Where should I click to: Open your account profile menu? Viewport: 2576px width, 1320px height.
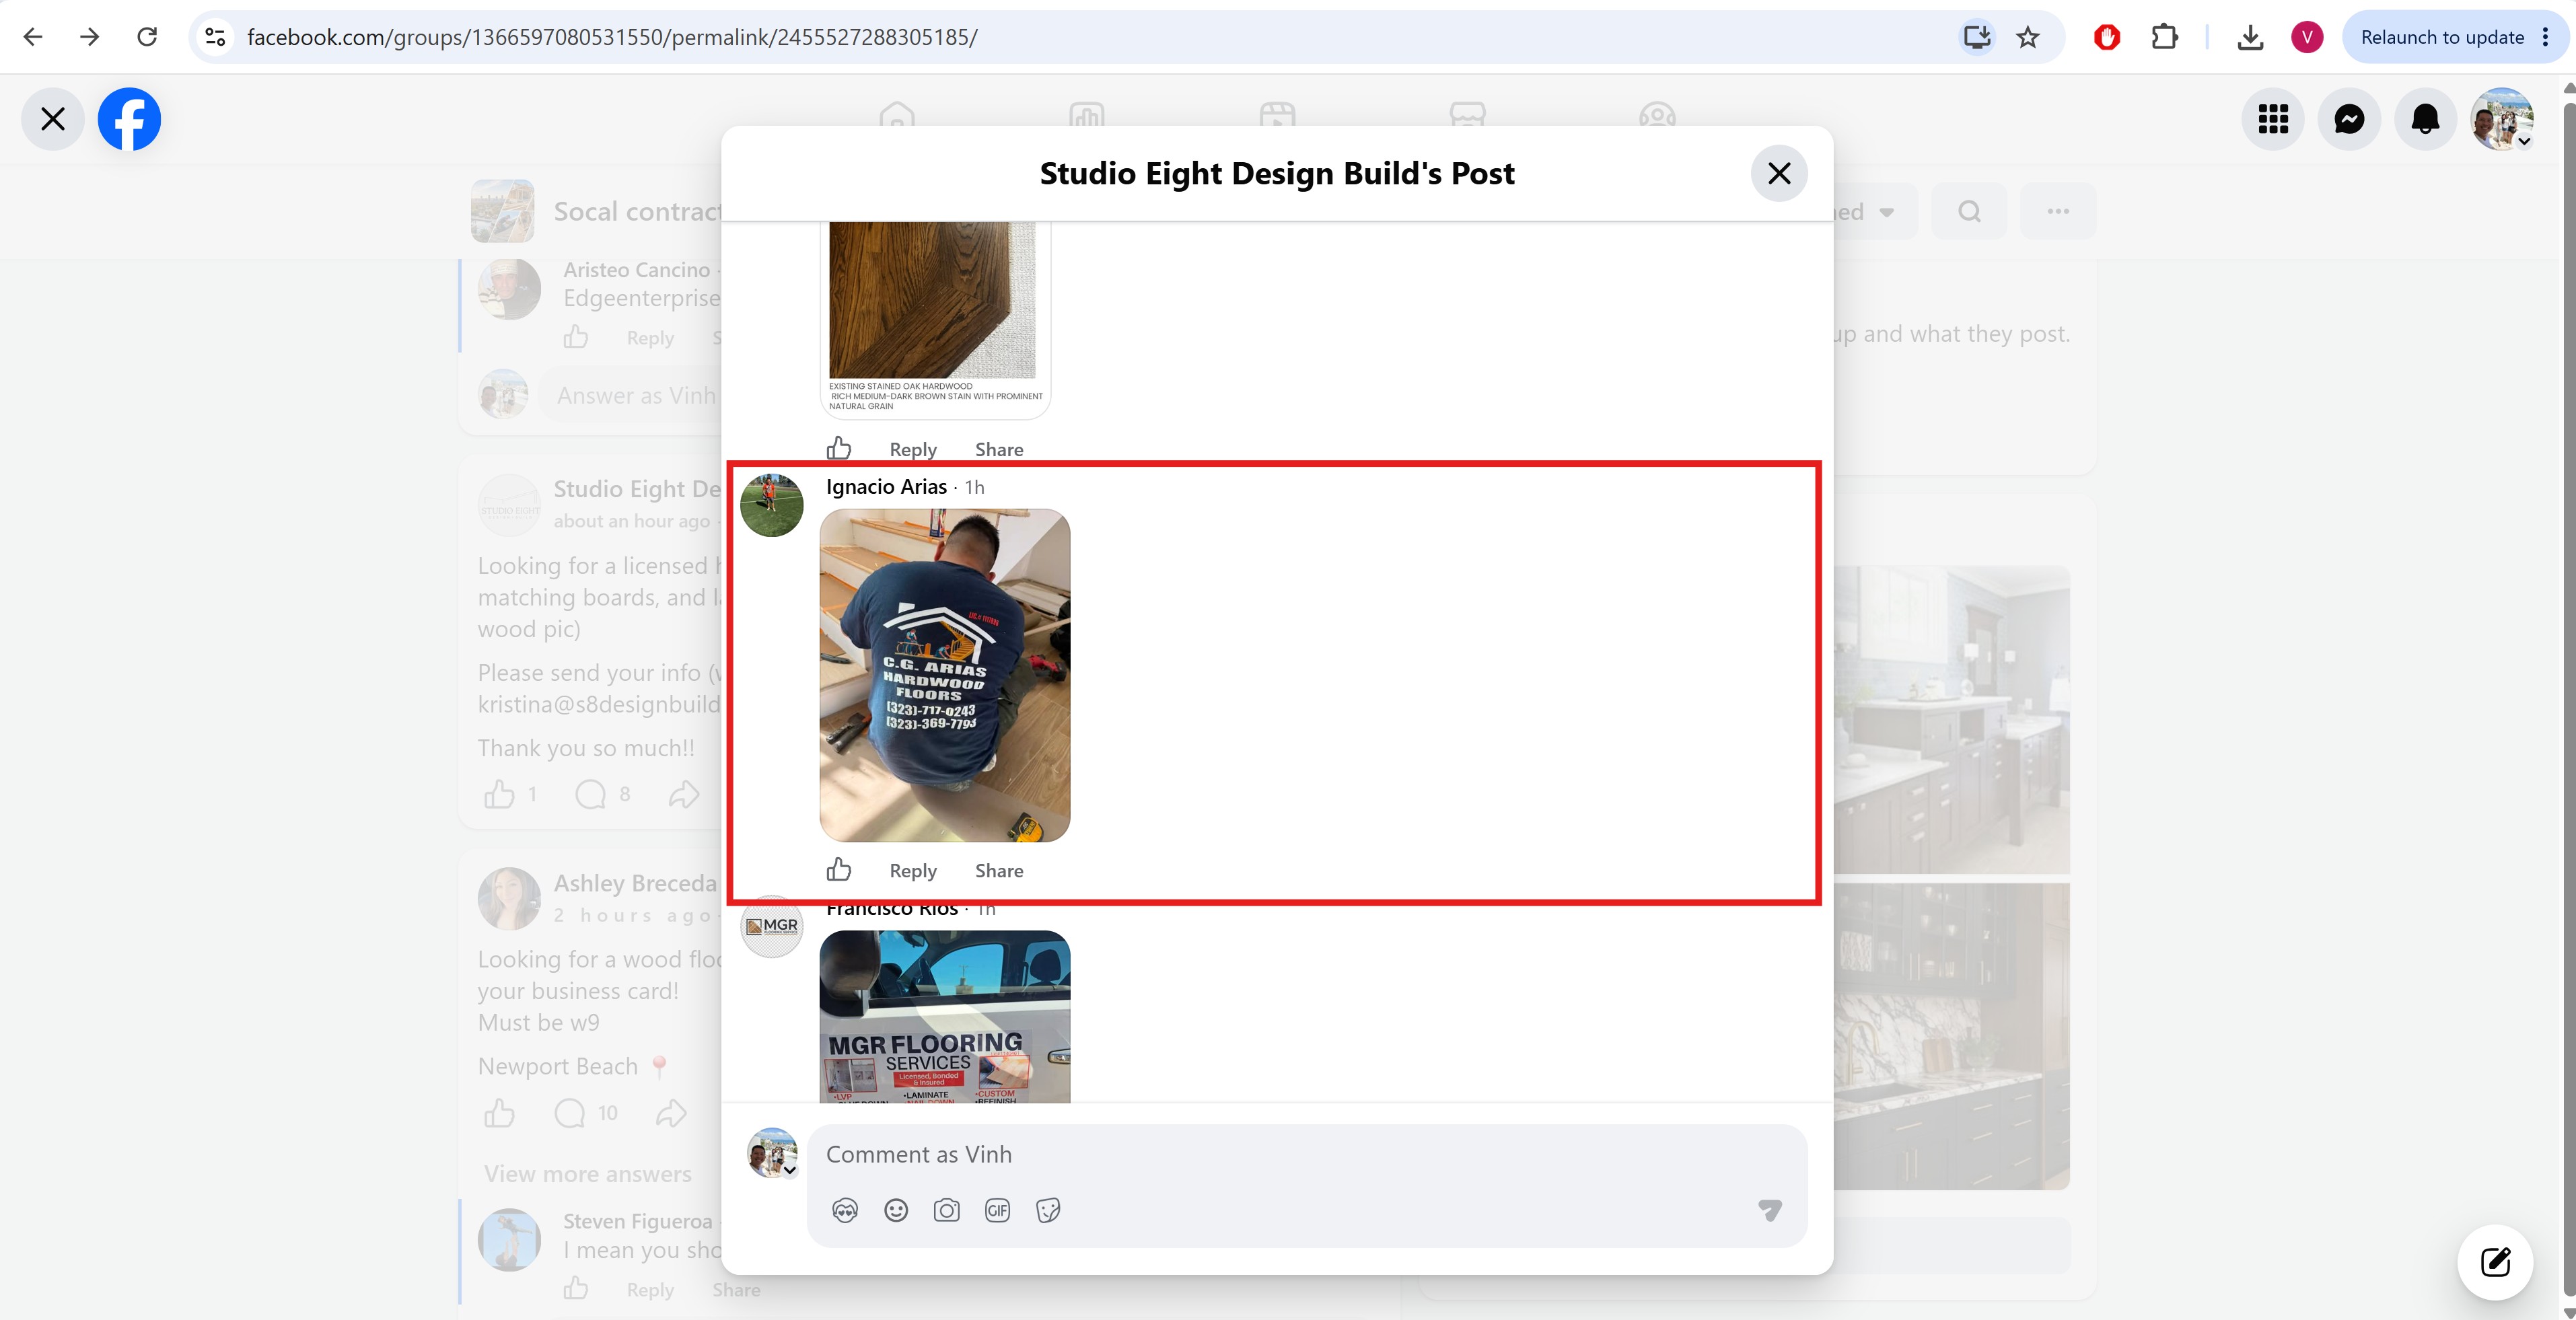[2501, 119]
